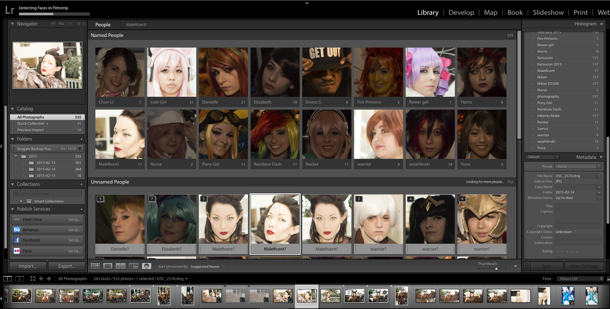Open Survey view in toolbar
The height and width of the screenshot is (309, 610).
tap(133, 266)
